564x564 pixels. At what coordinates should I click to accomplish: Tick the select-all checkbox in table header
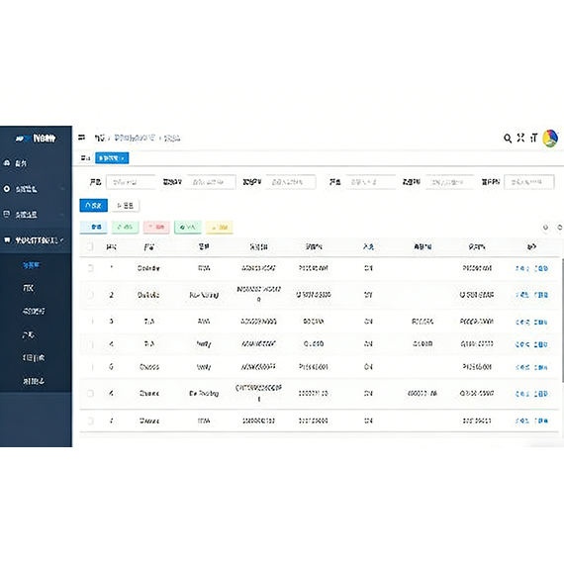click(x=90, y=246)
